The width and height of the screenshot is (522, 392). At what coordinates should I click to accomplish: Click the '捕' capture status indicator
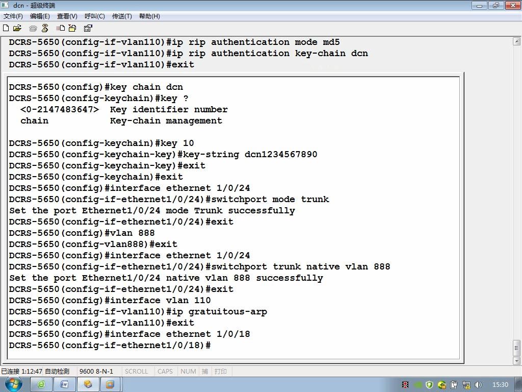coord(205,372)
